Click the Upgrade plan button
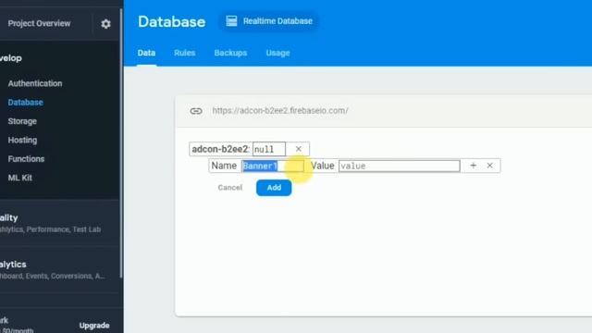The width and height of the screenshot is (592, 333). click(x=94, y=326)
